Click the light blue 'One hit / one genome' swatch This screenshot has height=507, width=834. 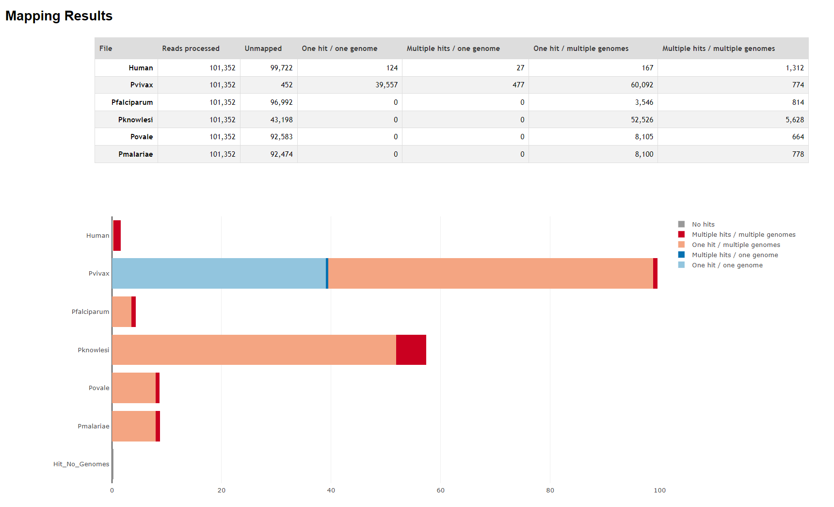pos(681,265)
